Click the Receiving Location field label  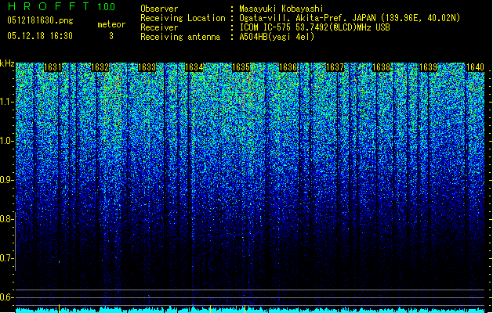point(183,18)
